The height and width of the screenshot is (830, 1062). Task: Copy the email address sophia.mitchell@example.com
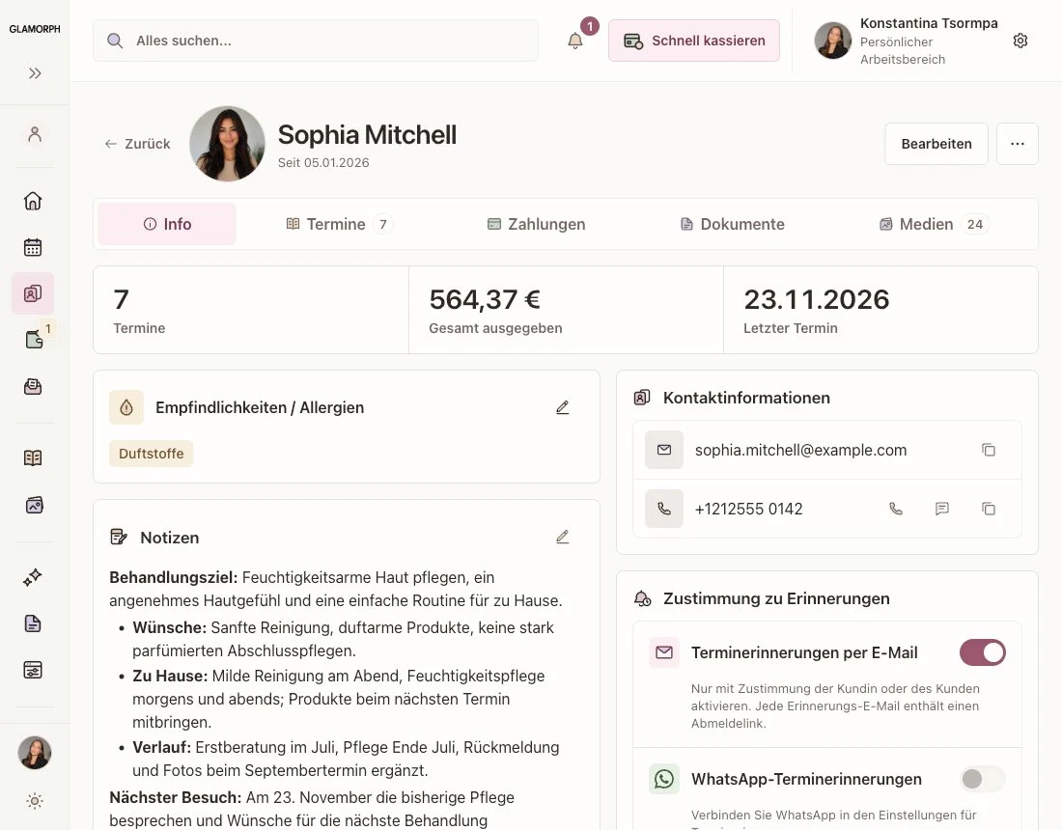click(989, 450)
